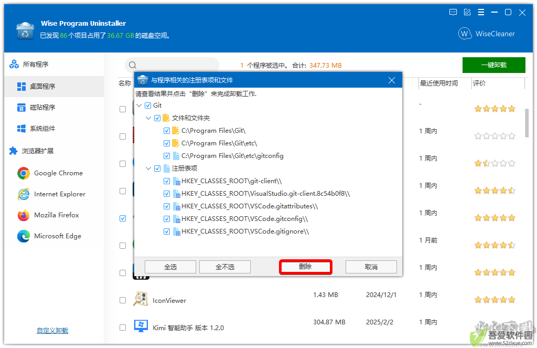This screenshot has height=348, width=537.
Task: Uncheck the C:\Program Files\Git\etc\gitconfig checkbox
Action: [167, 156]
